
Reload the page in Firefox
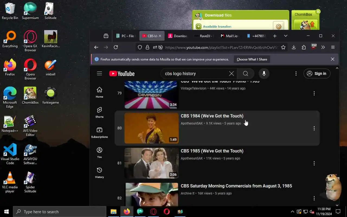point(116,47)
